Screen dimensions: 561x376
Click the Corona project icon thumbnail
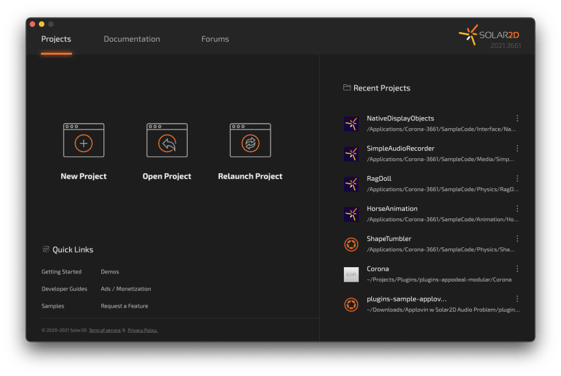click(351, 275)
